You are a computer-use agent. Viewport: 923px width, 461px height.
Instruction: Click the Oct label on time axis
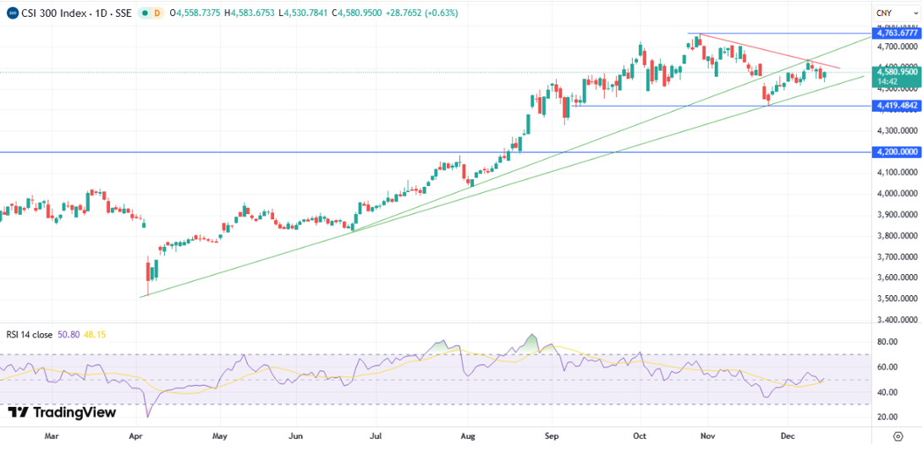pyautogui.click(x=640, y=436)
